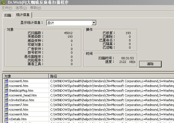
Task: Click the 黑客工具 label
Action: (35, 64)
